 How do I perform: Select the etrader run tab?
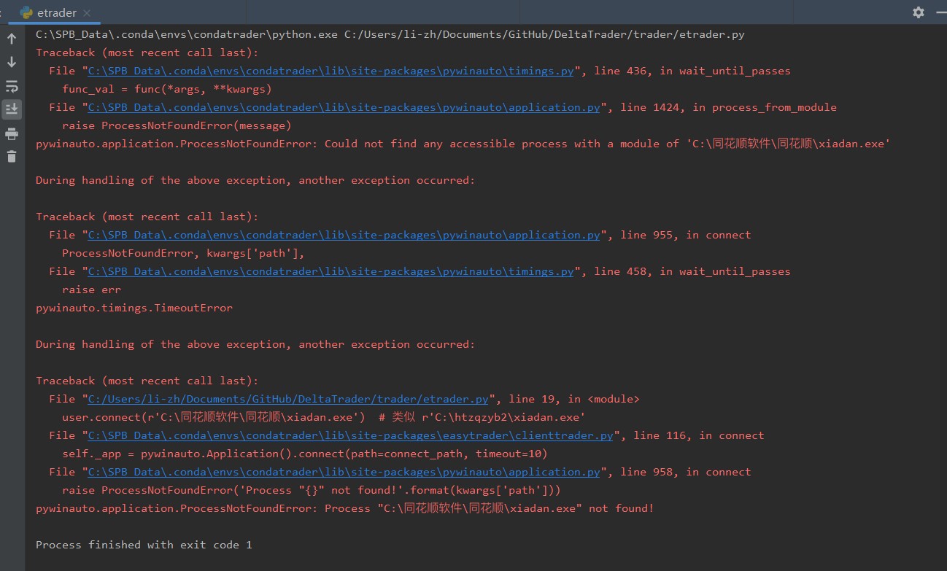[57, 12]
